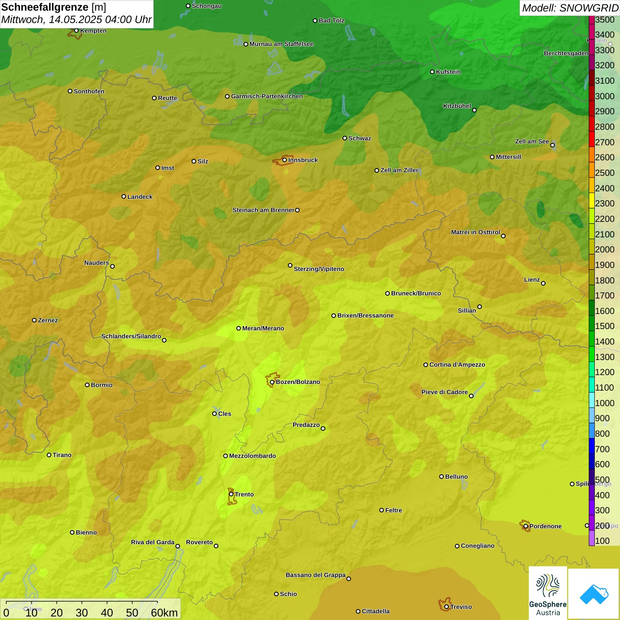Click the Kitzbühel city marker dot
This screenshot has width=620, height=620.
coord(474,110)
